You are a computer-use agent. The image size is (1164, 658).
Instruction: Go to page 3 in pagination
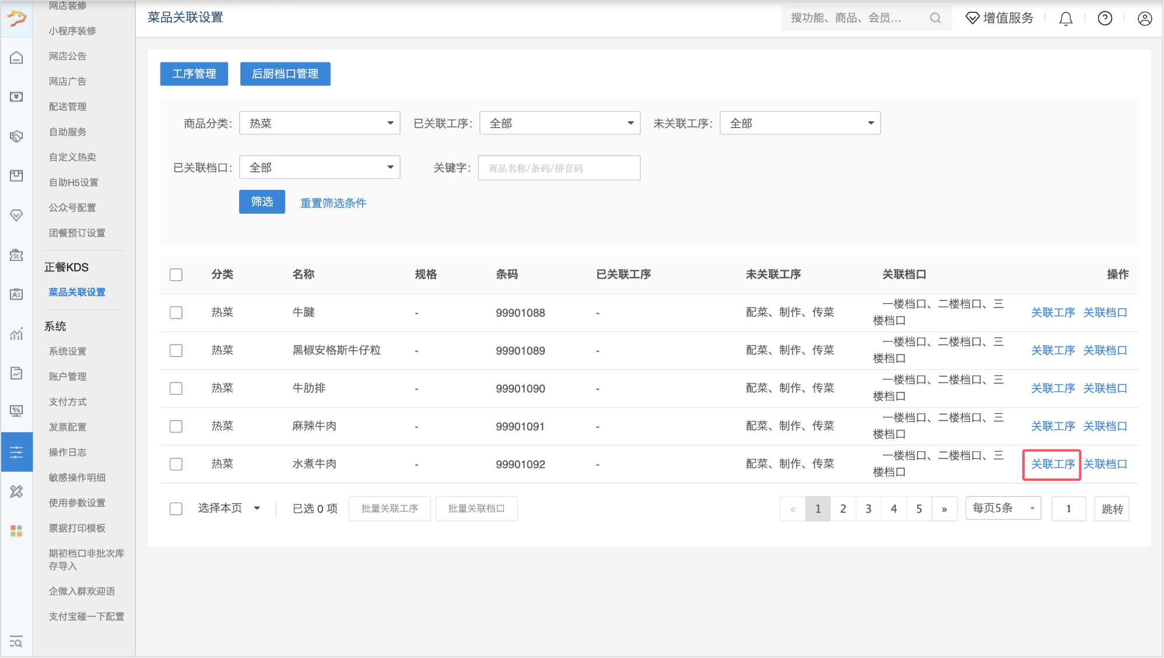pyautogui.click(x=868, y=509)
